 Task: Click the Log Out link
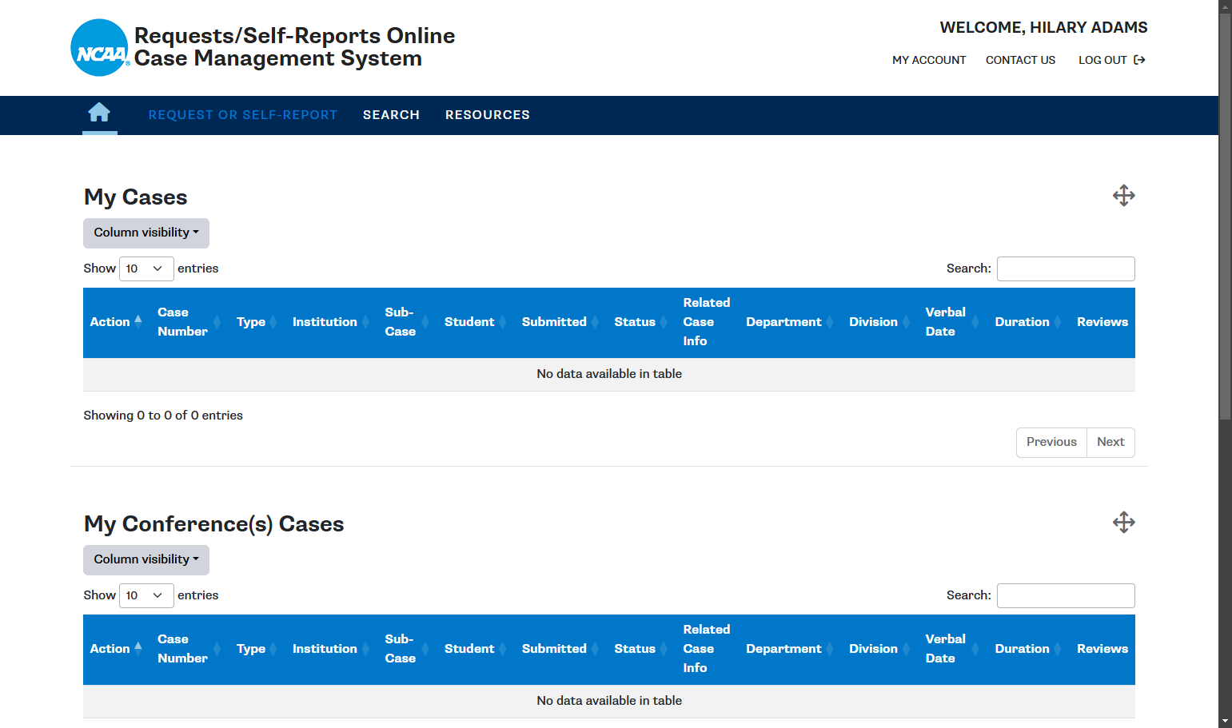click(x=1111, y=60)
